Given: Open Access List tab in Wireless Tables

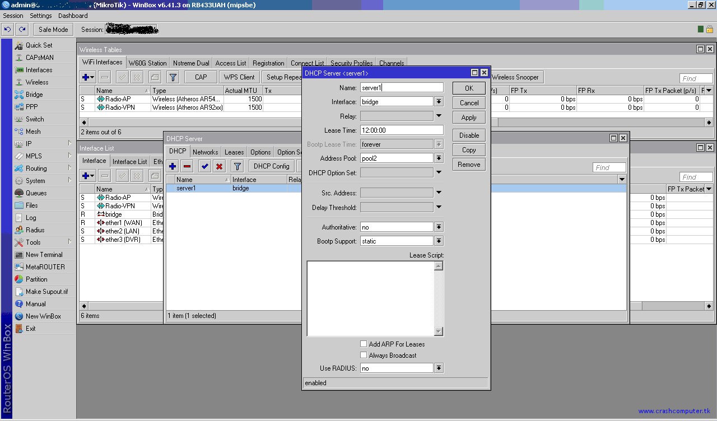Looking at the screenshot, I should pos(231,63).
